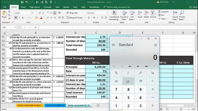Viewport: 198px width, 111px height.
Task: Switch to the Data tab
Action: [57, 7]
